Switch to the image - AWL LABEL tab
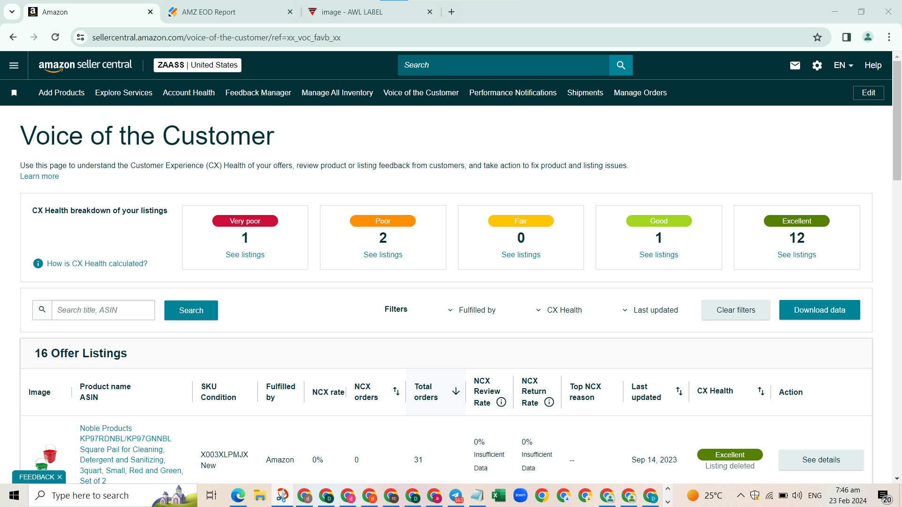902x507 pixels. pos(370,12)
